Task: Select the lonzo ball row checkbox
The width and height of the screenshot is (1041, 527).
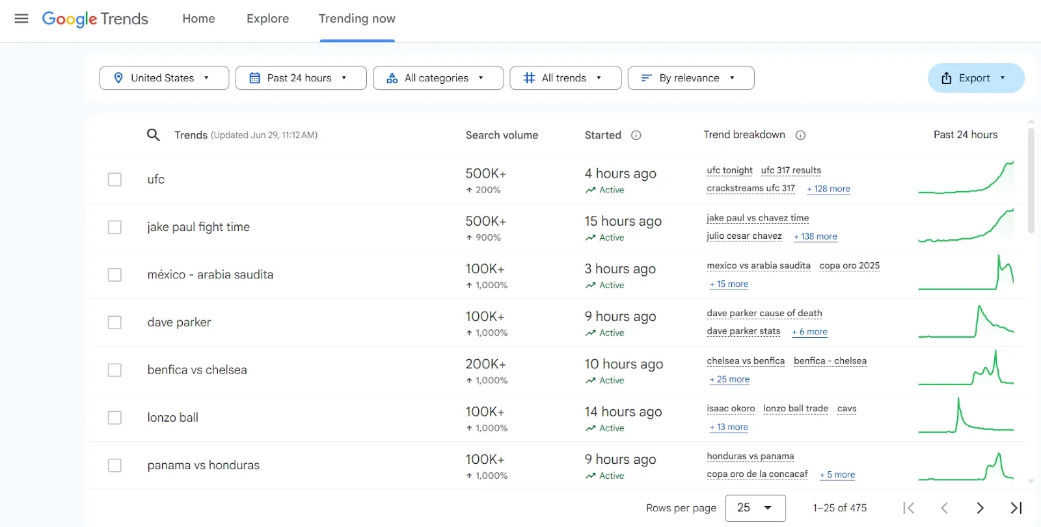Action: [x=115, y=418]
